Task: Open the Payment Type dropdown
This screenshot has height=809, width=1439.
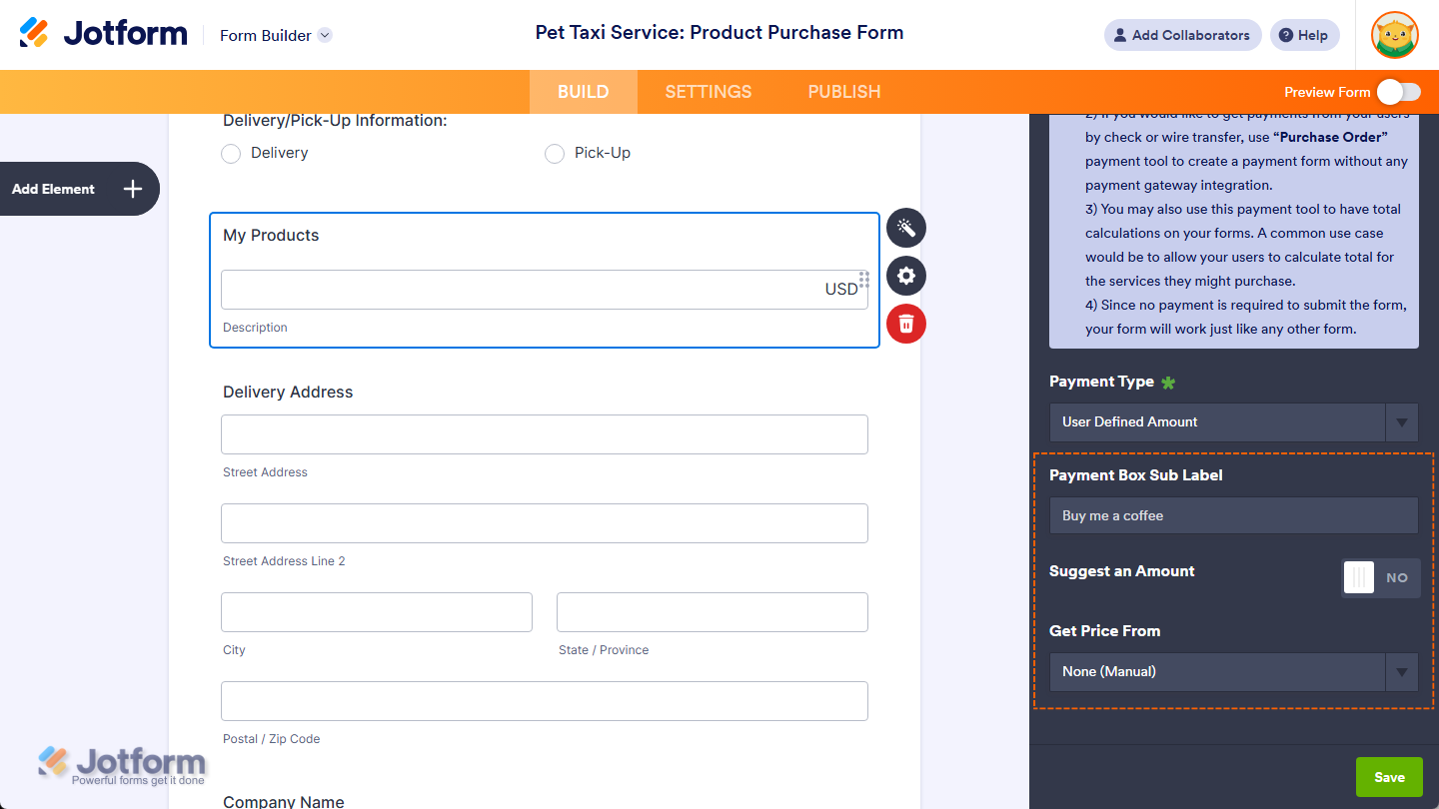Action: [1233, 421]
